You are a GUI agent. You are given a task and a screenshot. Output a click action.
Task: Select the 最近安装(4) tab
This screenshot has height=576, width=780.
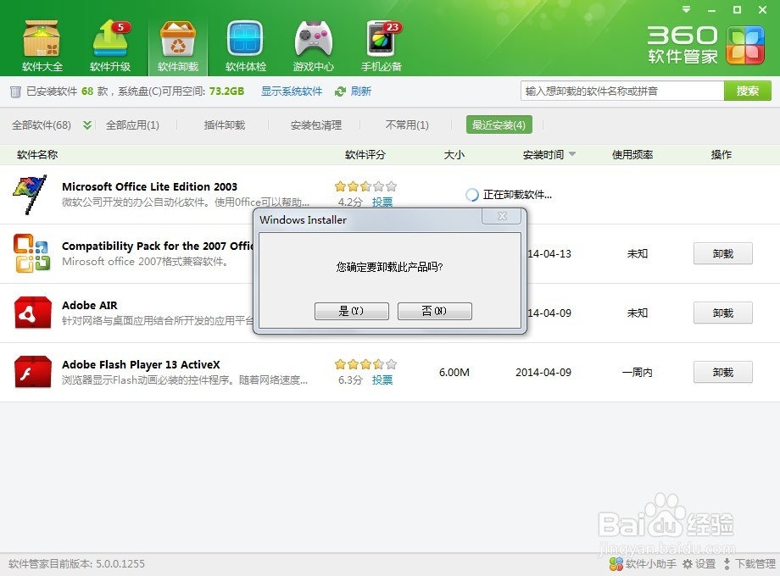[x=499, y=125]
